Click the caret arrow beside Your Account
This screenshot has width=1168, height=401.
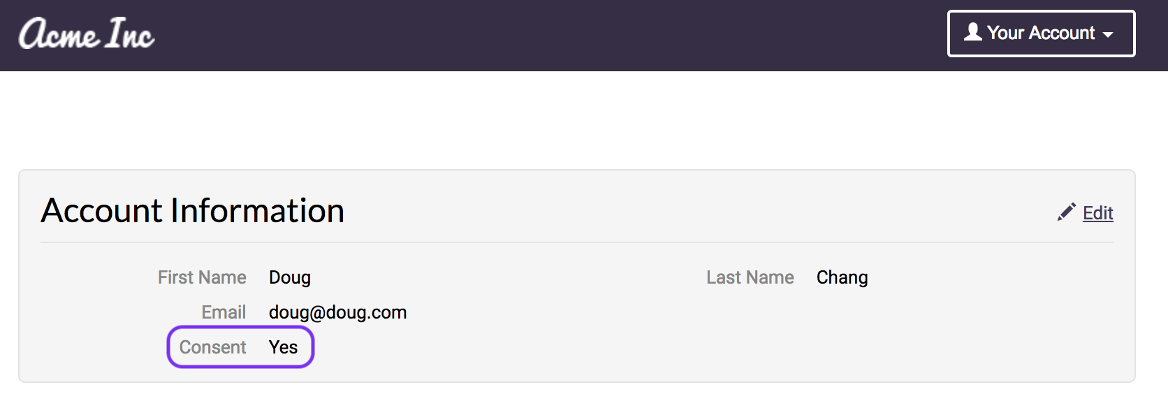(1108, 34)
